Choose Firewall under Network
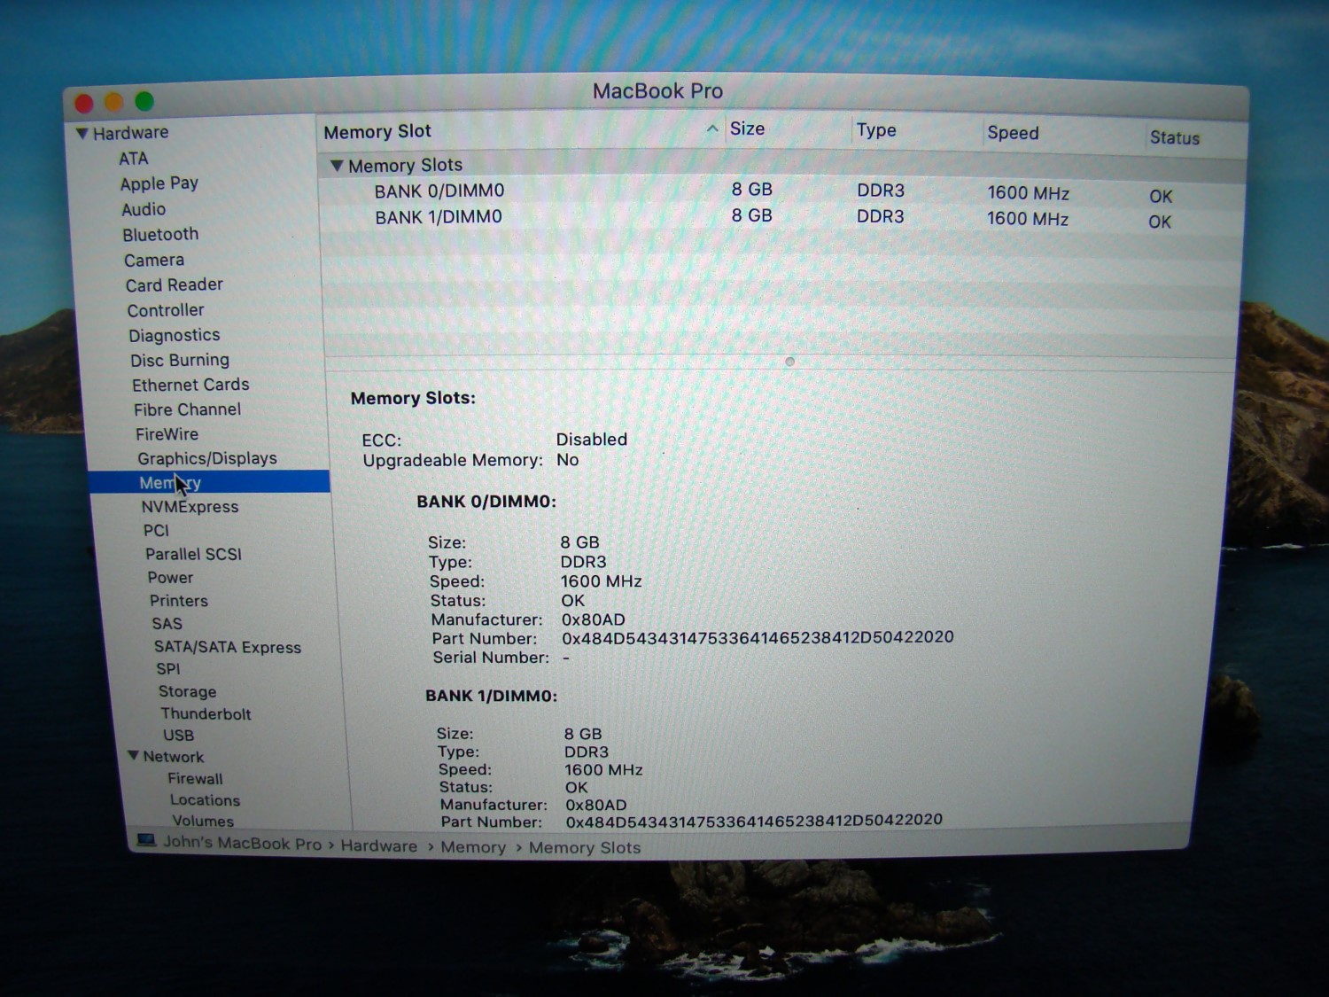 click(x=195, y=778)
